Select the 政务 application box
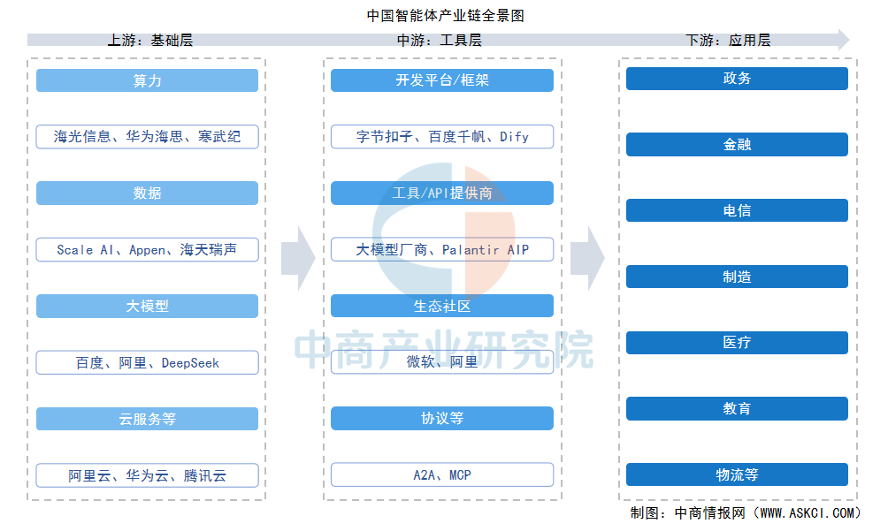 [x=737, y=79]
